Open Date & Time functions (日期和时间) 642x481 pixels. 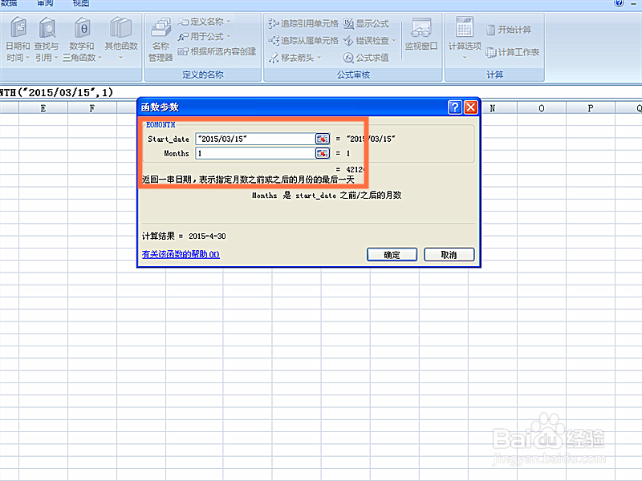pyautogui.click(x=18, y=39)
